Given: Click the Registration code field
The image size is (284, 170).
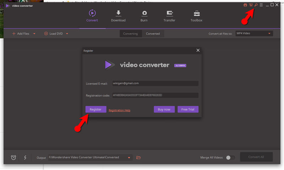Looking at the screenshot, I should coord(155,95).
